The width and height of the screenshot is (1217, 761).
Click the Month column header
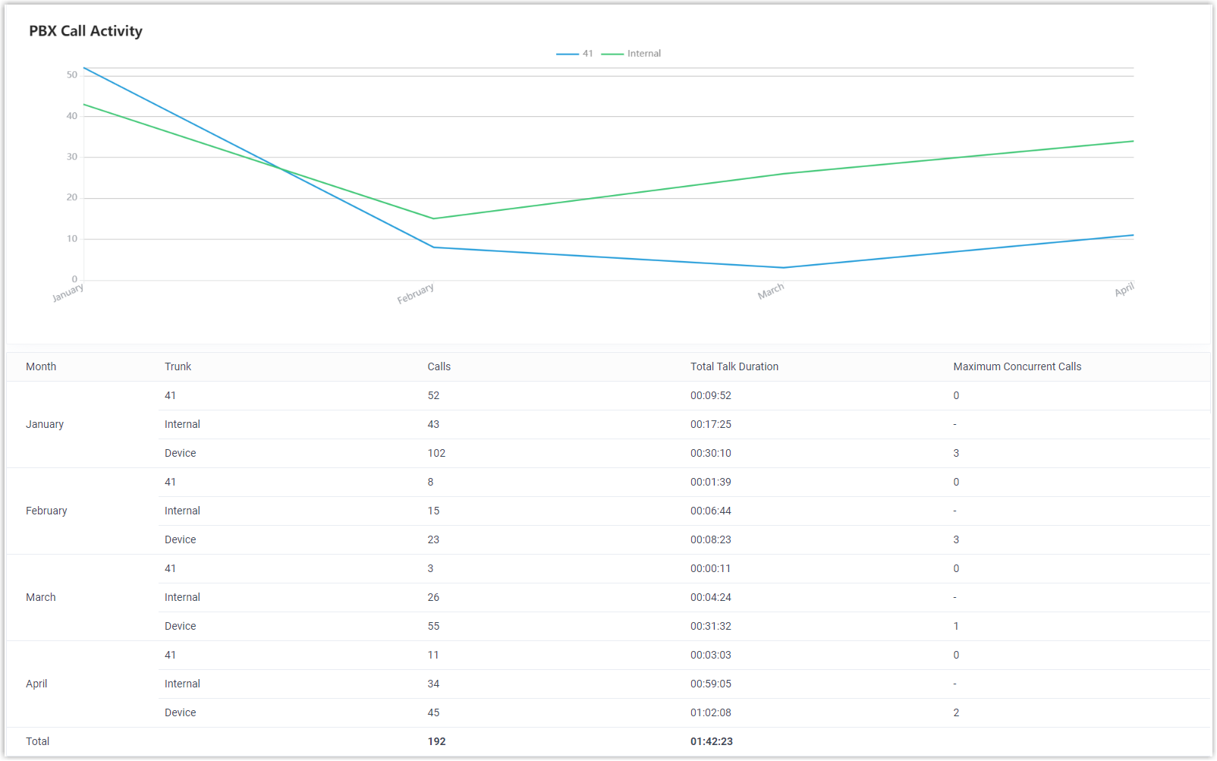41,367
